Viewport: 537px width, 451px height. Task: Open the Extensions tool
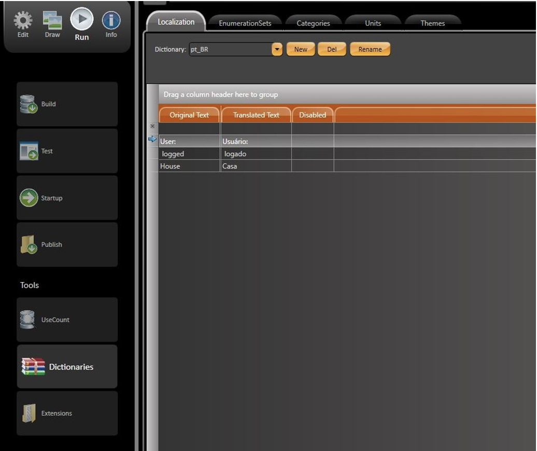tap(67, 414)
